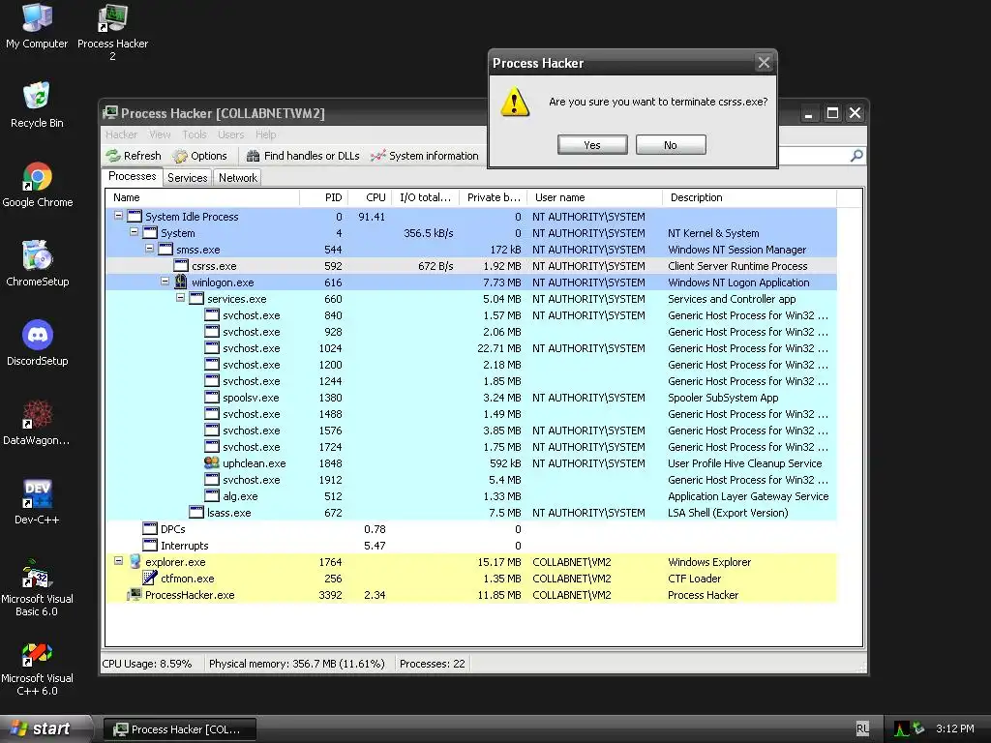Select the ChromeSetup installer icon

[x=38, y=263]
